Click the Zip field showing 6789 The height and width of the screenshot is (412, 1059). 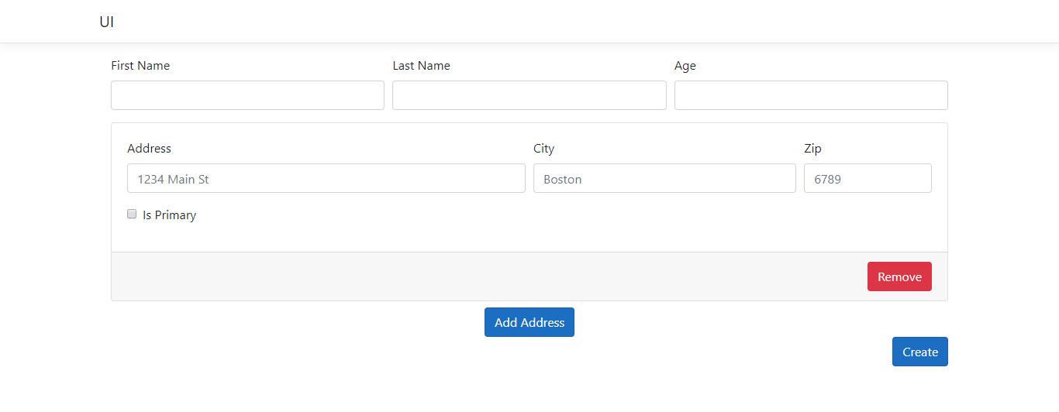[x=868, y=178]
